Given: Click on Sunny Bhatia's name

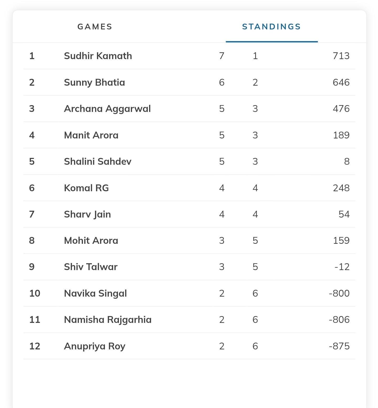Looking at the screenshot, I should point(94,82).
